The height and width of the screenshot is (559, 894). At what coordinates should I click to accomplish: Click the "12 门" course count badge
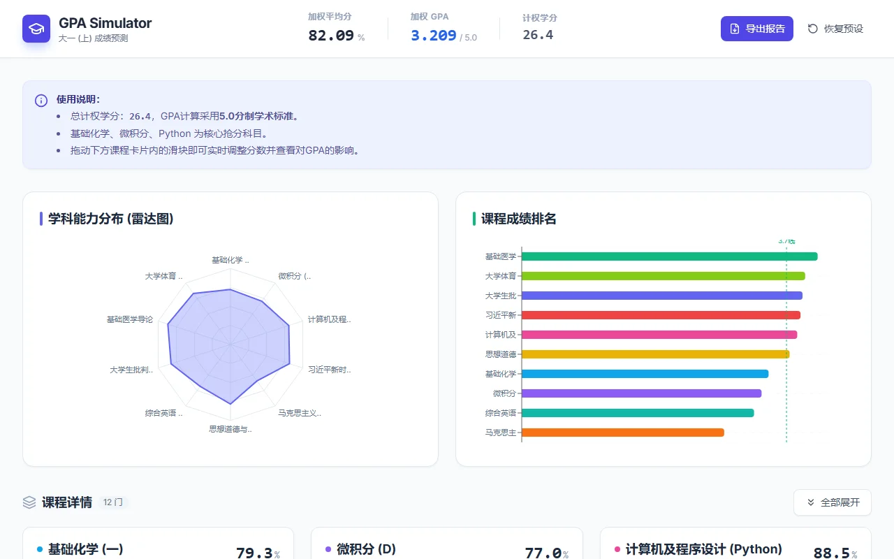tap(113, 502)
